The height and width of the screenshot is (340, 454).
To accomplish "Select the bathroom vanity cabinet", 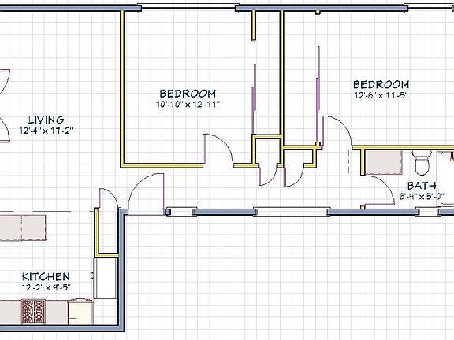I will coord(384,163).
